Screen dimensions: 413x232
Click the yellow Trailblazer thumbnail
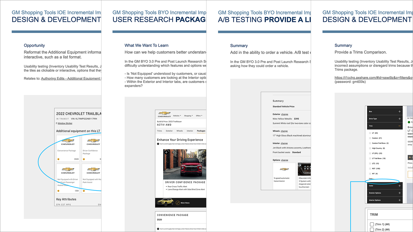pos(165,202)
